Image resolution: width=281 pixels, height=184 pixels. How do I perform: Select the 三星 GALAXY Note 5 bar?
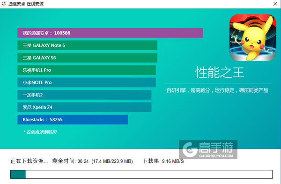(88, 45)
